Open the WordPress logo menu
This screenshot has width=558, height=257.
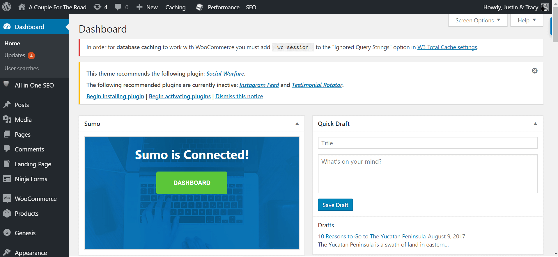(x=7, y=7)
